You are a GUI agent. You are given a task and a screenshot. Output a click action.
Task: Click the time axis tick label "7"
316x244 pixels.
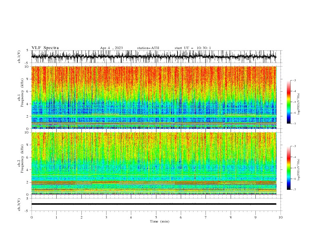coord(206,217)
